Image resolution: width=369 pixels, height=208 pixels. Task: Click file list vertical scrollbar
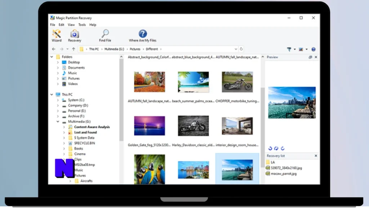coord(263,127)
